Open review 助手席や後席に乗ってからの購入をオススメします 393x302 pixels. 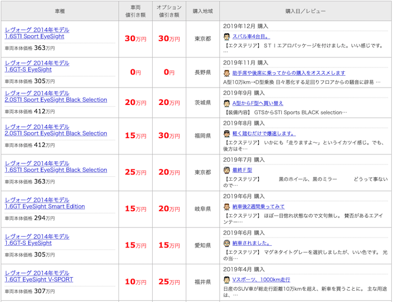289,73
